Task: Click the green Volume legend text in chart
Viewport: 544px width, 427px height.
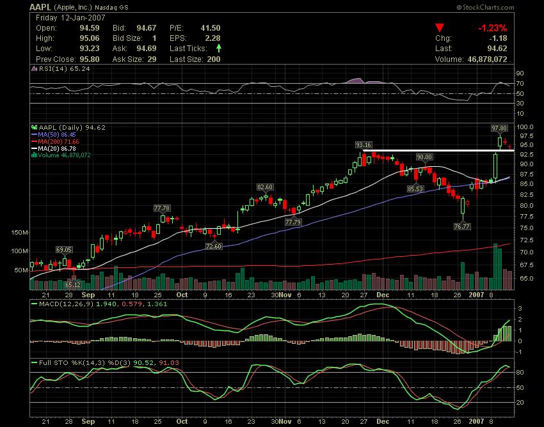Action: point(64,155)
